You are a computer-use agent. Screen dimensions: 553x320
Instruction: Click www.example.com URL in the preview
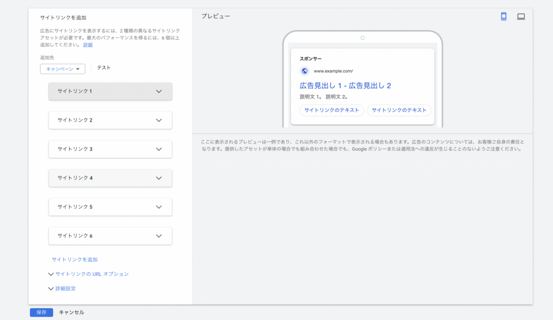333,71
